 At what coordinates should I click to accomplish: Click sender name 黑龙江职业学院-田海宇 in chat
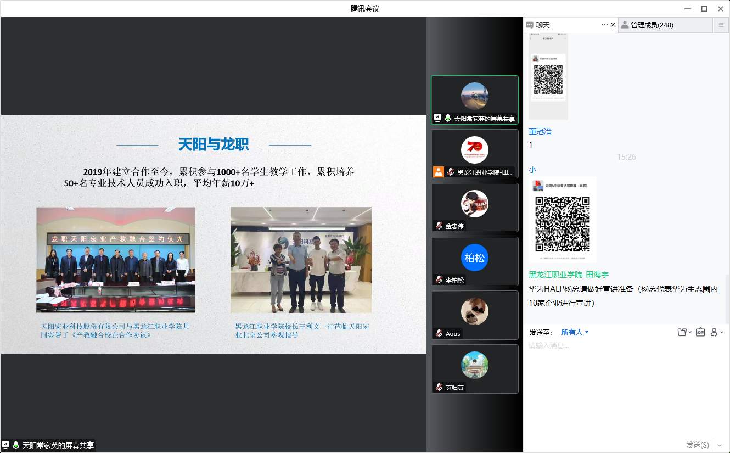pos(569,275)
